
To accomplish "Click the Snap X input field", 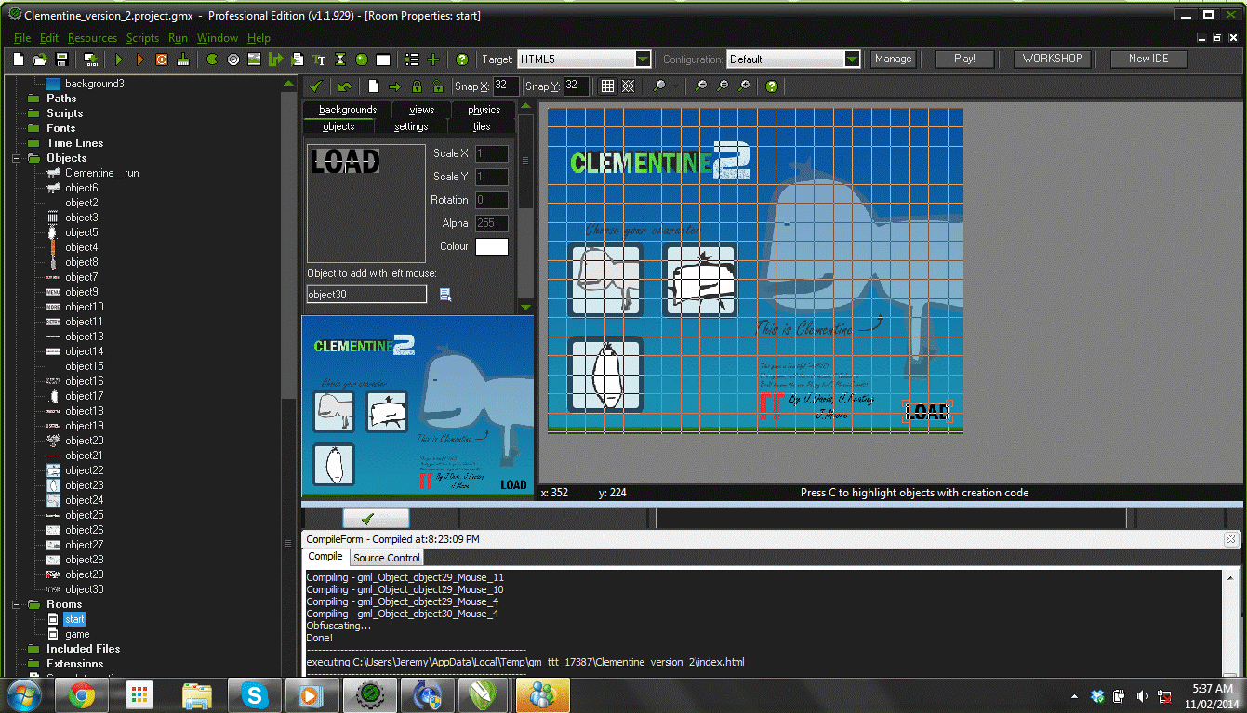I will click(x=506, y=86).
